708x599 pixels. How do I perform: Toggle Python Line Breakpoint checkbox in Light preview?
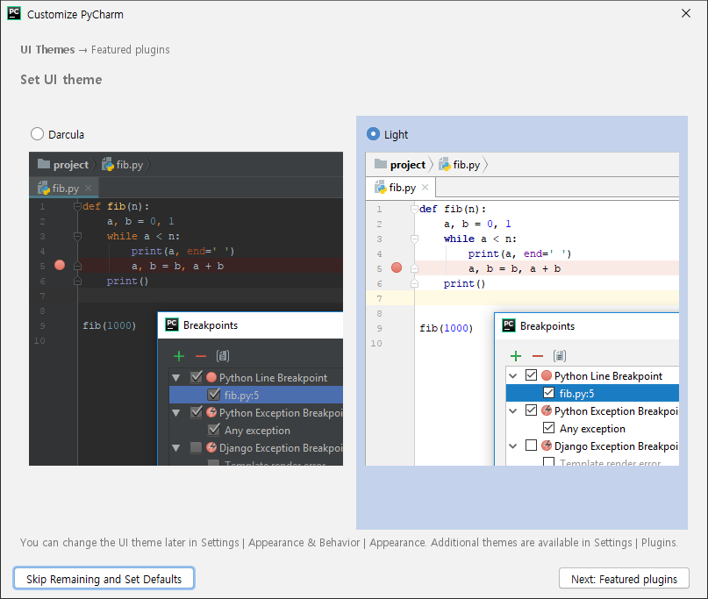(532, 375)
